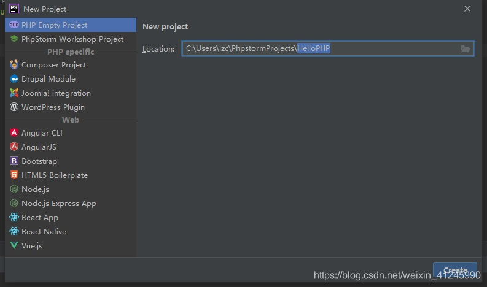The height and width of the screenshot is (287, 487).
Task: Click the PhpStorm Workshop Project icon
Action: point(14,39)
